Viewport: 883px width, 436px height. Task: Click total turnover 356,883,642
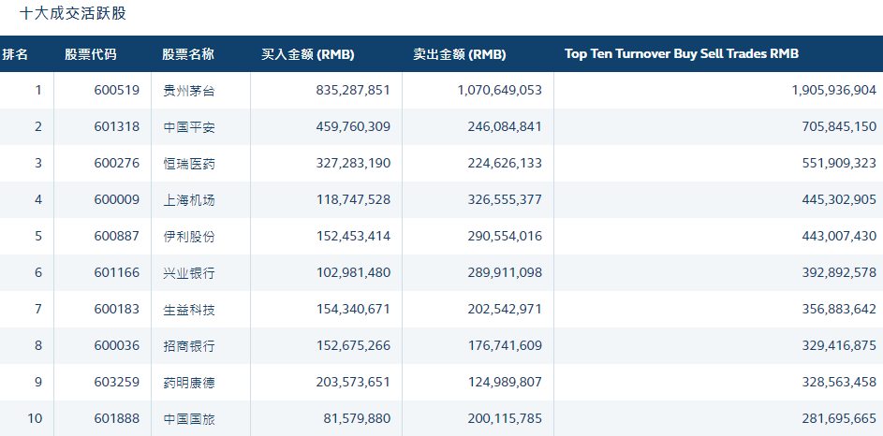pyautogui.click(x=839, y=309)
